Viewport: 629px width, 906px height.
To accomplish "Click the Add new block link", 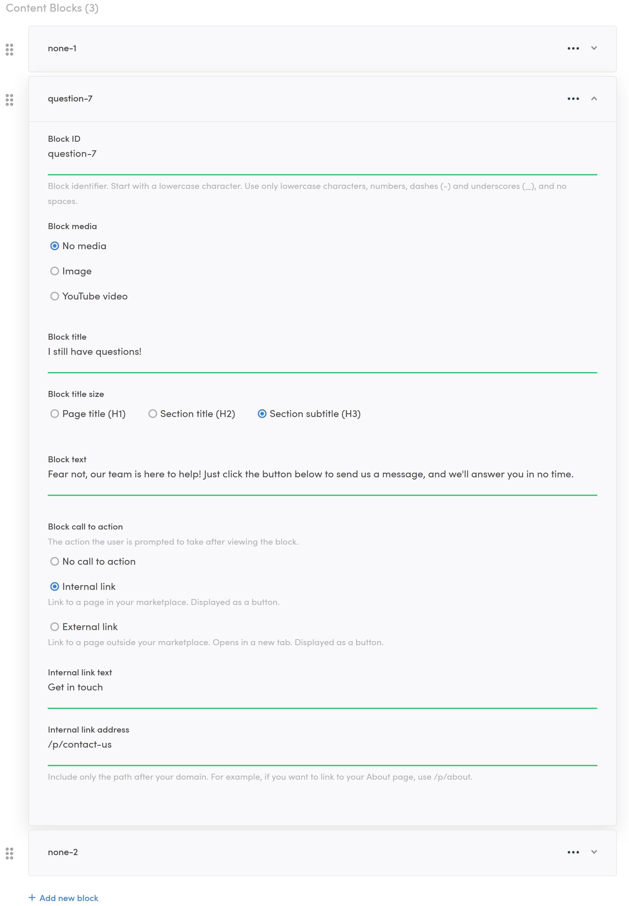I will 69,898.
